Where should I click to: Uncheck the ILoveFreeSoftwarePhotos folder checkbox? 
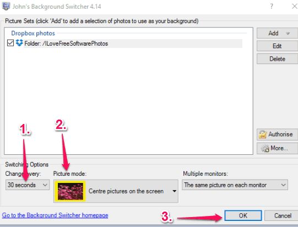10,43
